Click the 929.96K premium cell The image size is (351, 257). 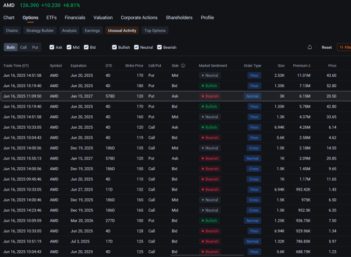point(303,231)
